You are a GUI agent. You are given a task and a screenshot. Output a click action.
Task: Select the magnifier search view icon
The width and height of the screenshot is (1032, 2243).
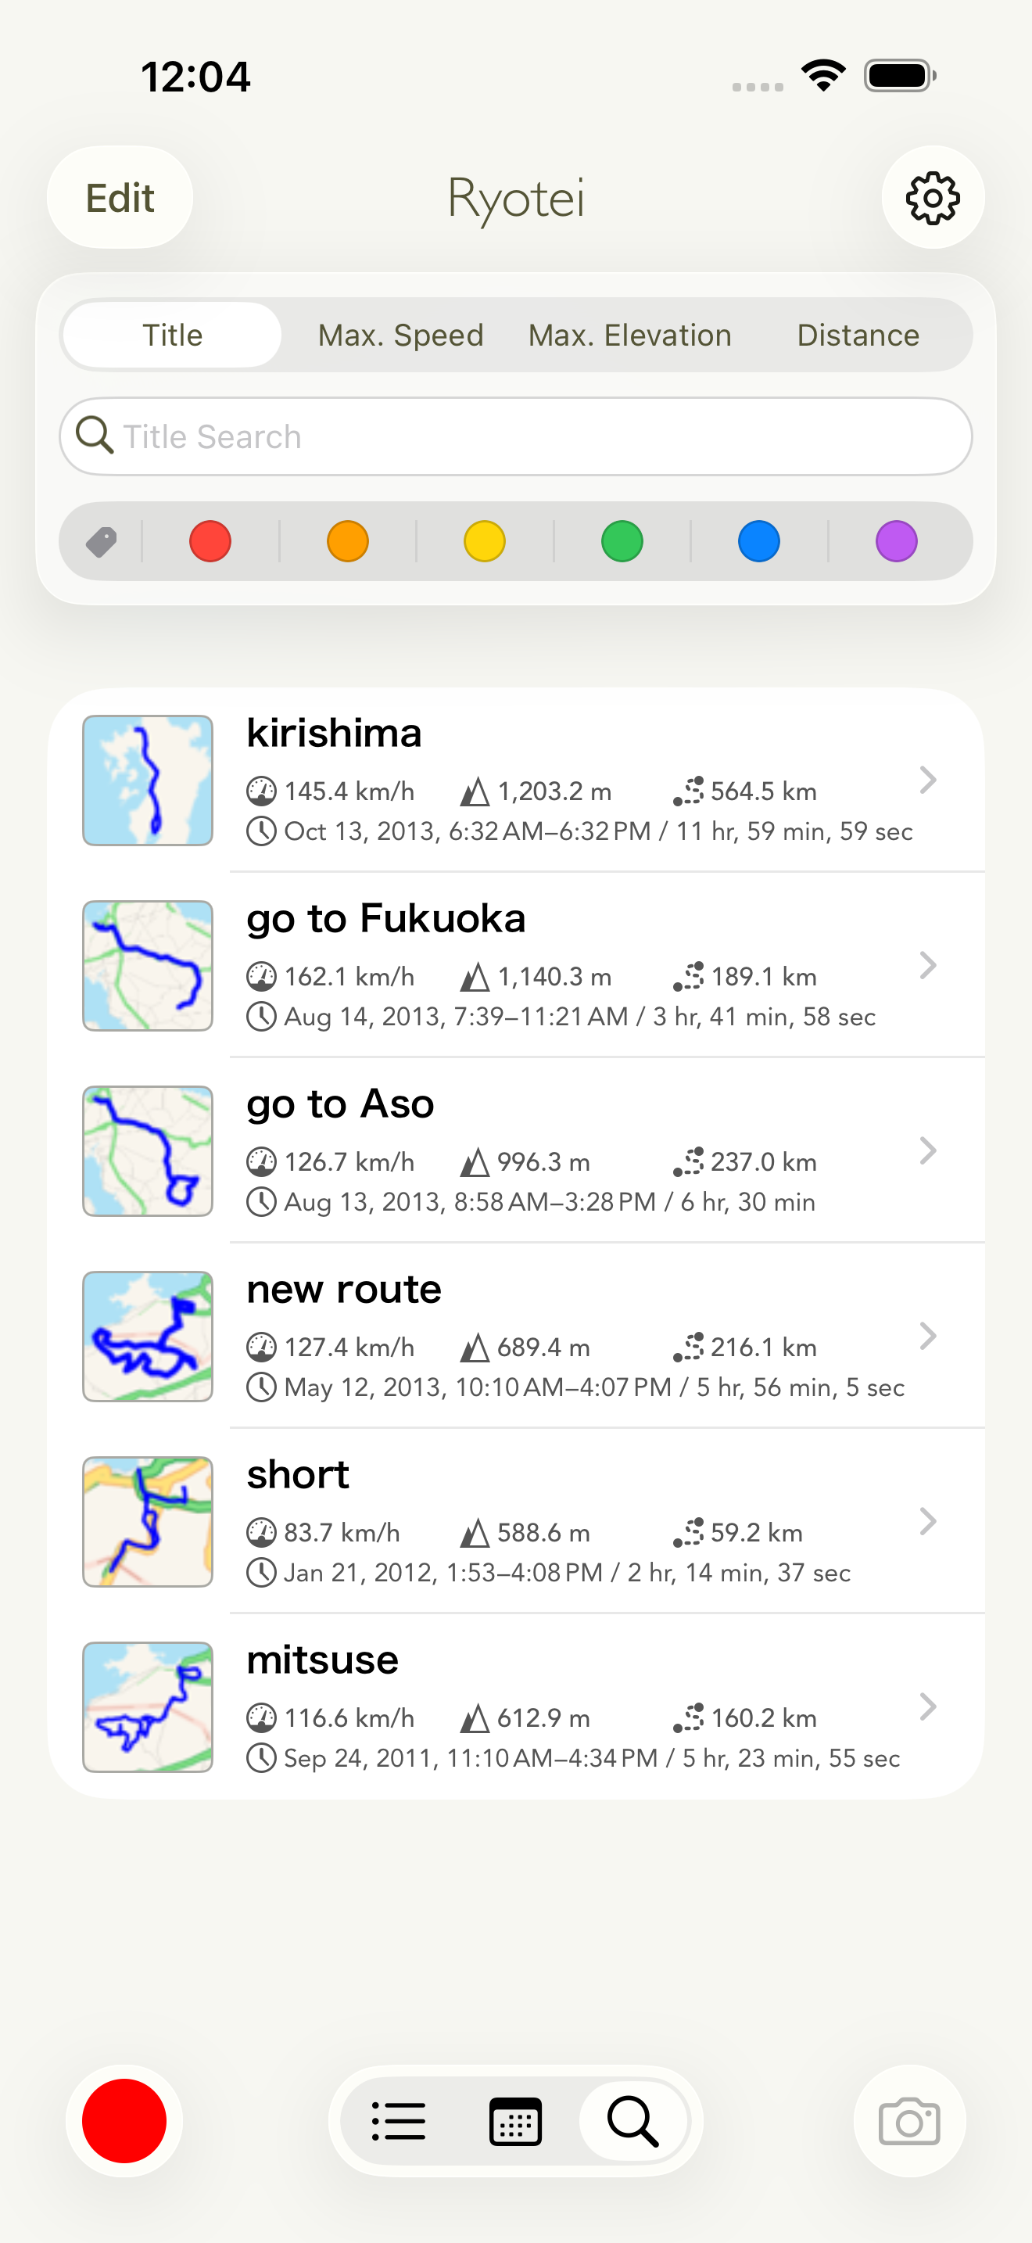point(633,2120)
